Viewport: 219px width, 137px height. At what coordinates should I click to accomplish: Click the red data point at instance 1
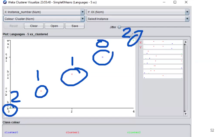click(x=41, y=91)
